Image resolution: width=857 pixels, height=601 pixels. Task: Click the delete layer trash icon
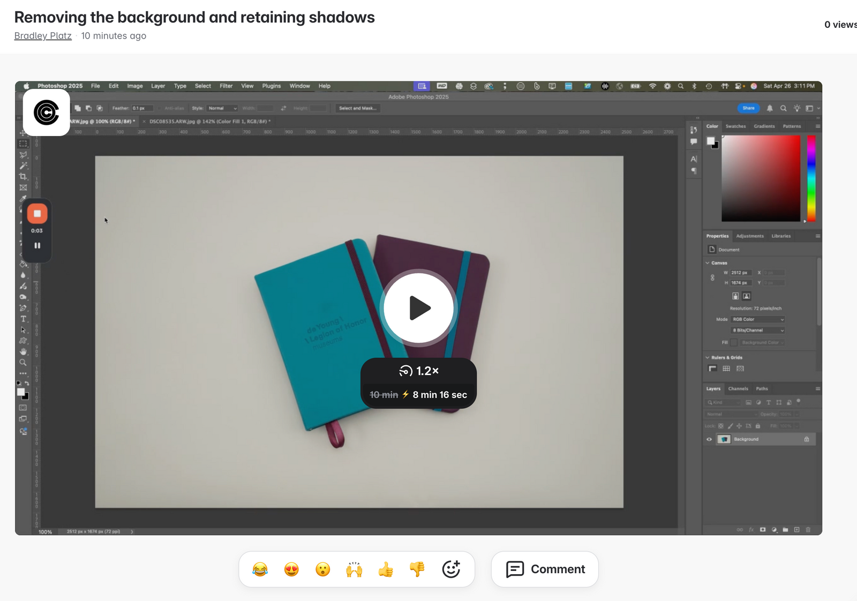(x=808, y=530)
